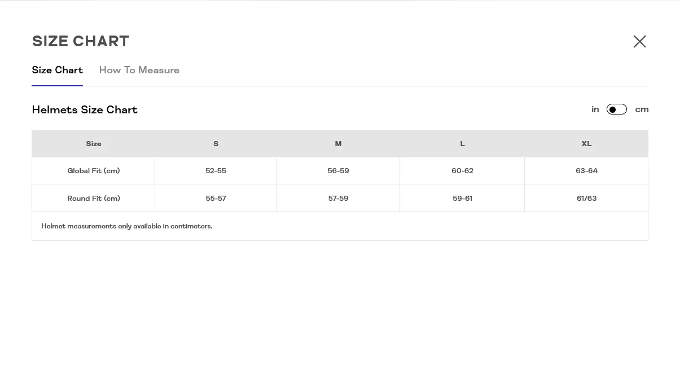Click the 52-55 Global Fit cell
Viewport: 680px width, 392px height.
[x=216, y=171]
